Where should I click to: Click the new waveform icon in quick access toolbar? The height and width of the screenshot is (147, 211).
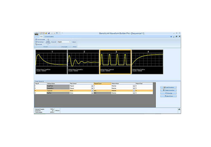(41, 33)
